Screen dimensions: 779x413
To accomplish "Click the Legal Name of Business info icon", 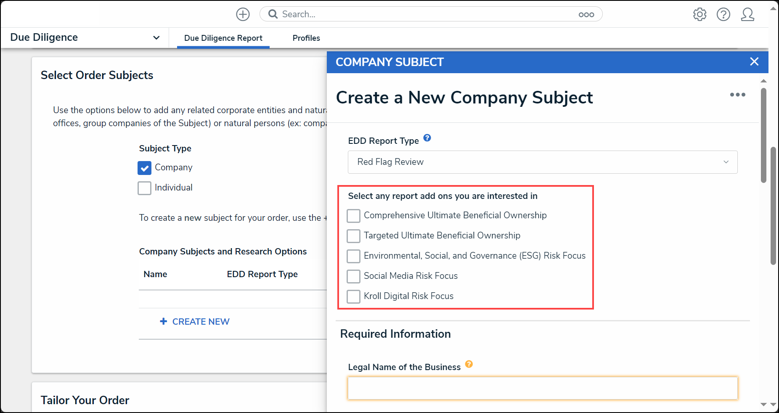I will [469, 364].
